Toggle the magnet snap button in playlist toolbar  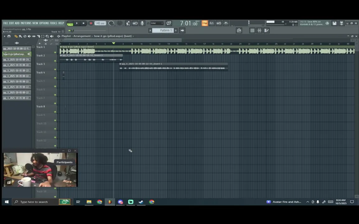click(9, 36)
